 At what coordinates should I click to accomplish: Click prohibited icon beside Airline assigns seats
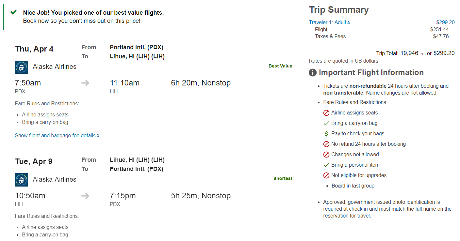coord(326,113)
